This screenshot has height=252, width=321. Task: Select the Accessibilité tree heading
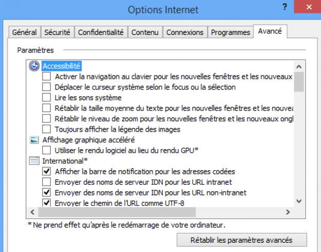click(x=62, y=66)
